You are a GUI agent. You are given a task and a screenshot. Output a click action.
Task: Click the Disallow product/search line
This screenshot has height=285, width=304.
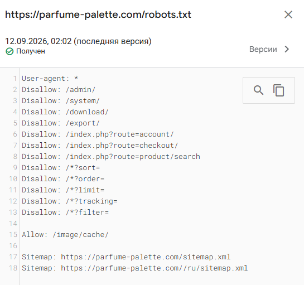pyautogui.click(x=111, y=157)
